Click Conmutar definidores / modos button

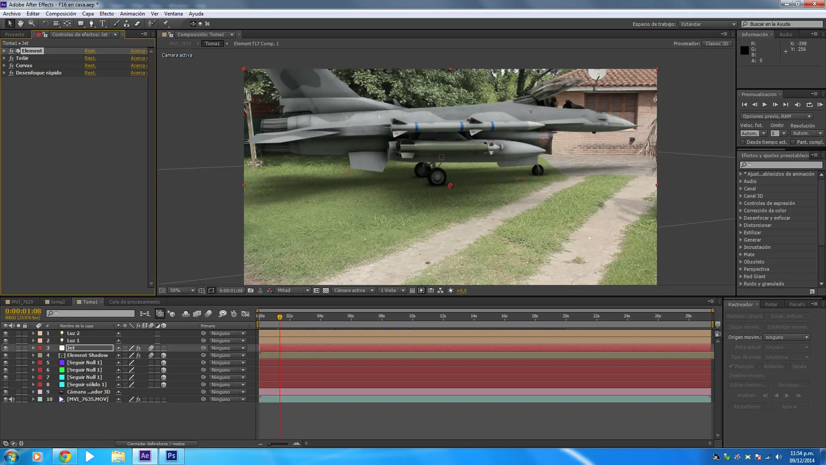[156, 443]
